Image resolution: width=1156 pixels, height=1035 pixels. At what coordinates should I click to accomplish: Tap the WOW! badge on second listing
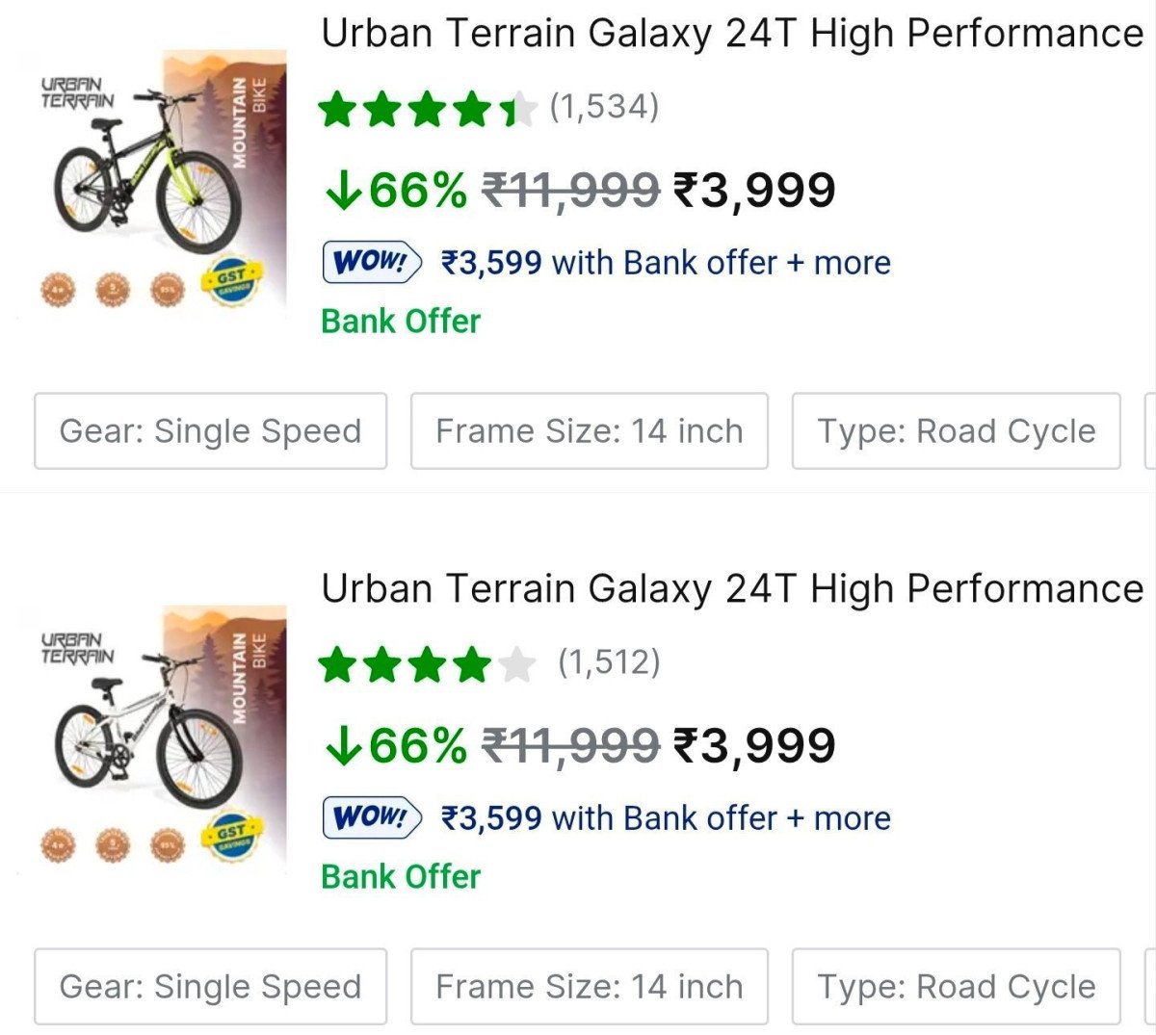tap(371, 817)
